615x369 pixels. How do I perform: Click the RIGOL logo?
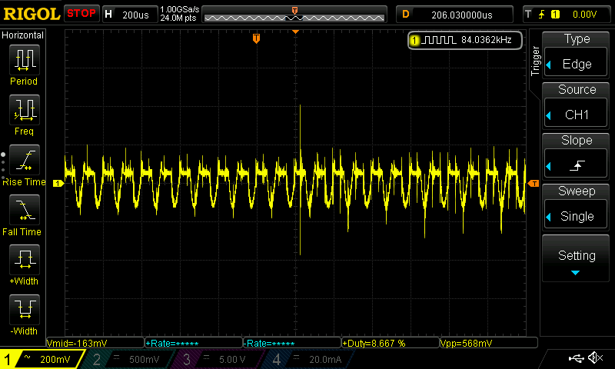coord(32,14)
